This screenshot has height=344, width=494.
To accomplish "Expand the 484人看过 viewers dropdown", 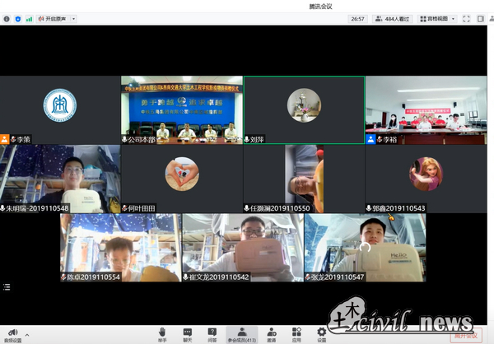I will click(x=394, y=18).
